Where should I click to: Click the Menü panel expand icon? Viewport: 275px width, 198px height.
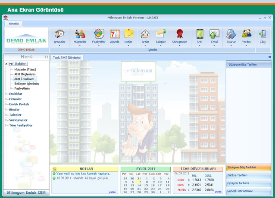click(x=46, y=57)
